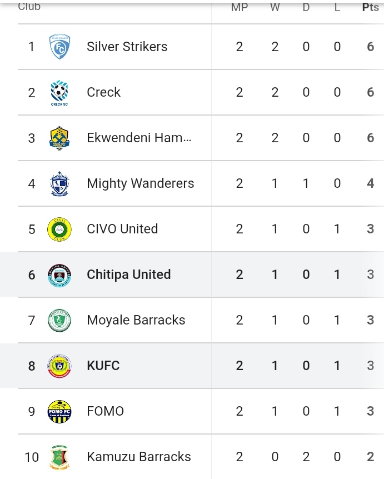Click the Creck SC soccer ball logo
Viewport: 384px width, 479px height.
pyautogui.click(x=59, y=93)
